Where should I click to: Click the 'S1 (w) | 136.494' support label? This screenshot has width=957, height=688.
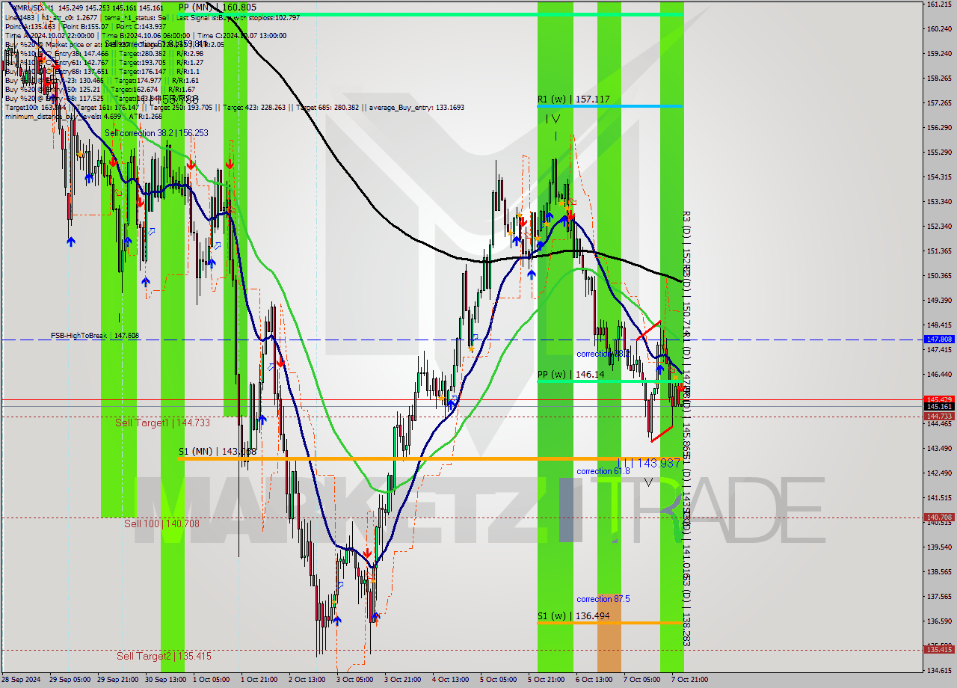(573, 616)
